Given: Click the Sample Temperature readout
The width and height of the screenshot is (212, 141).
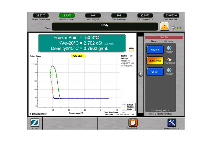Looking at the screenshot, I should (41, 15).
